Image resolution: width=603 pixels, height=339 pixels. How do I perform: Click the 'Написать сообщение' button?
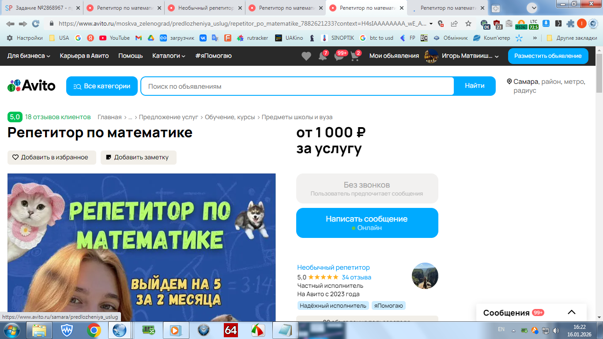[x=367, y=223]
